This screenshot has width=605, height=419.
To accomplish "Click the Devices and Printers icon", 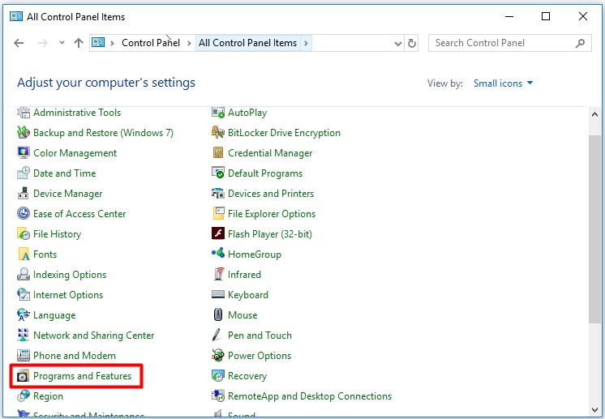I will [218, 194].
